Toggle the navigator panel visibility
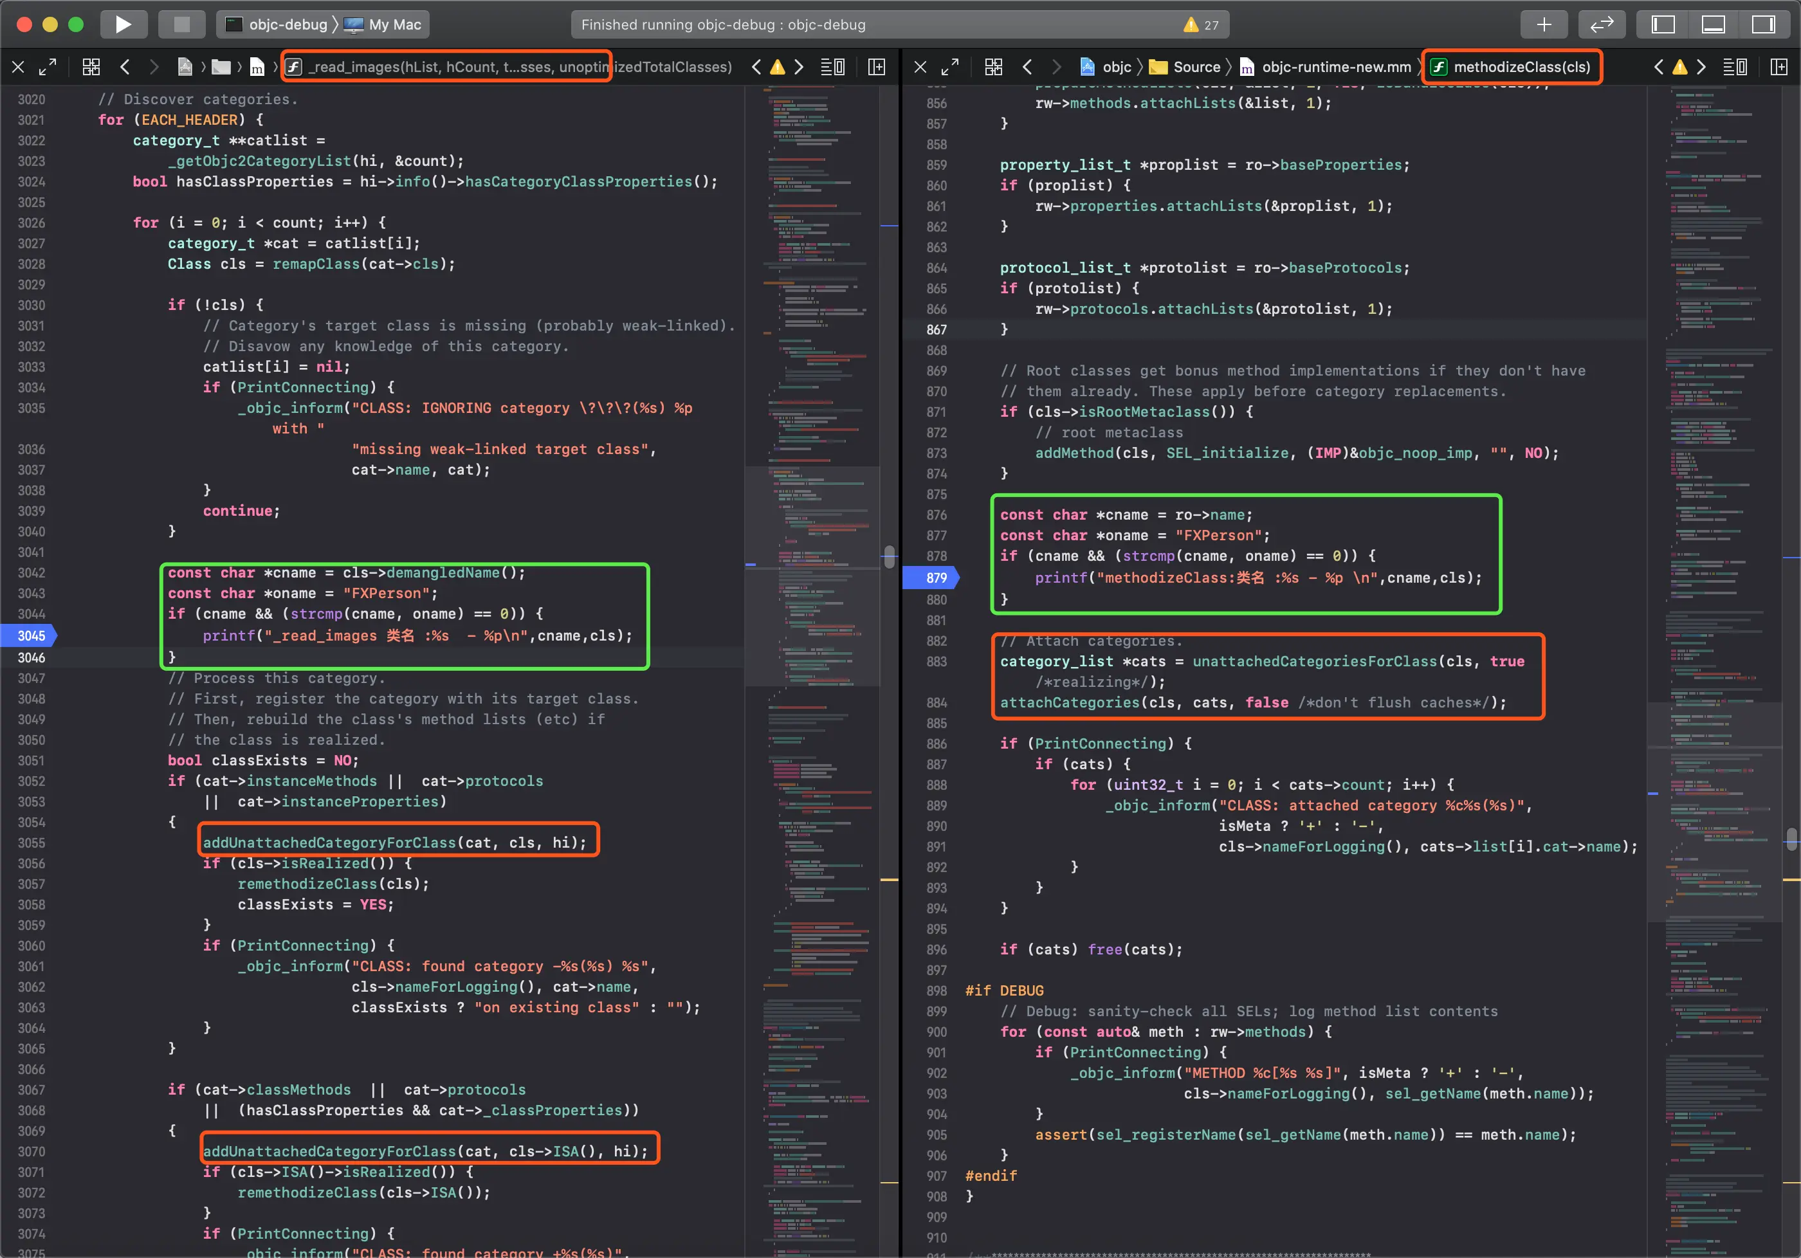1801x1258 pixels. [x=1662, y=24]
